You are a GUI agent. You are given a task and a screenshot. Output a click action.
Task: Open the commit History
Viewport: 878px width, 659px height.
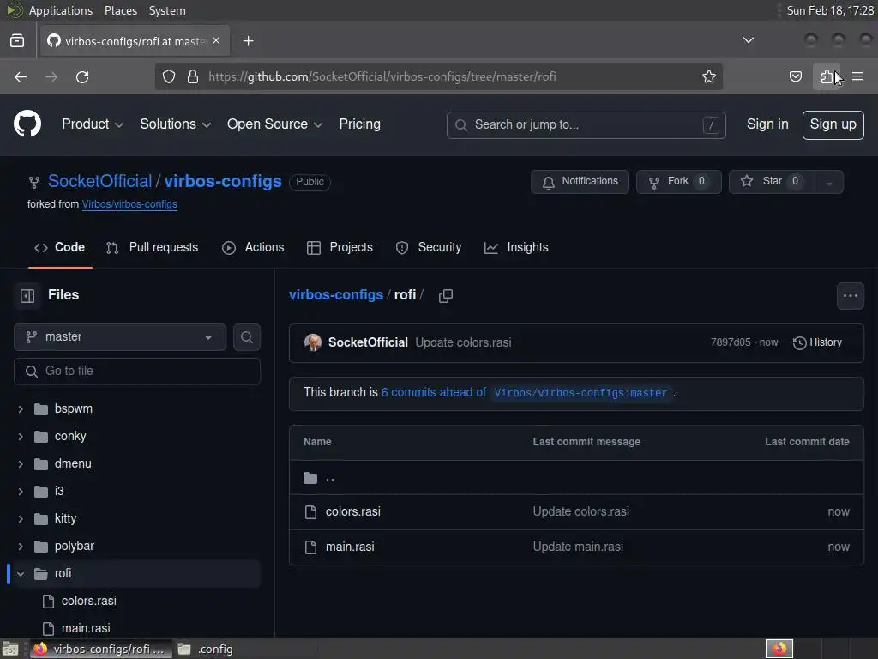coord(817,342)
